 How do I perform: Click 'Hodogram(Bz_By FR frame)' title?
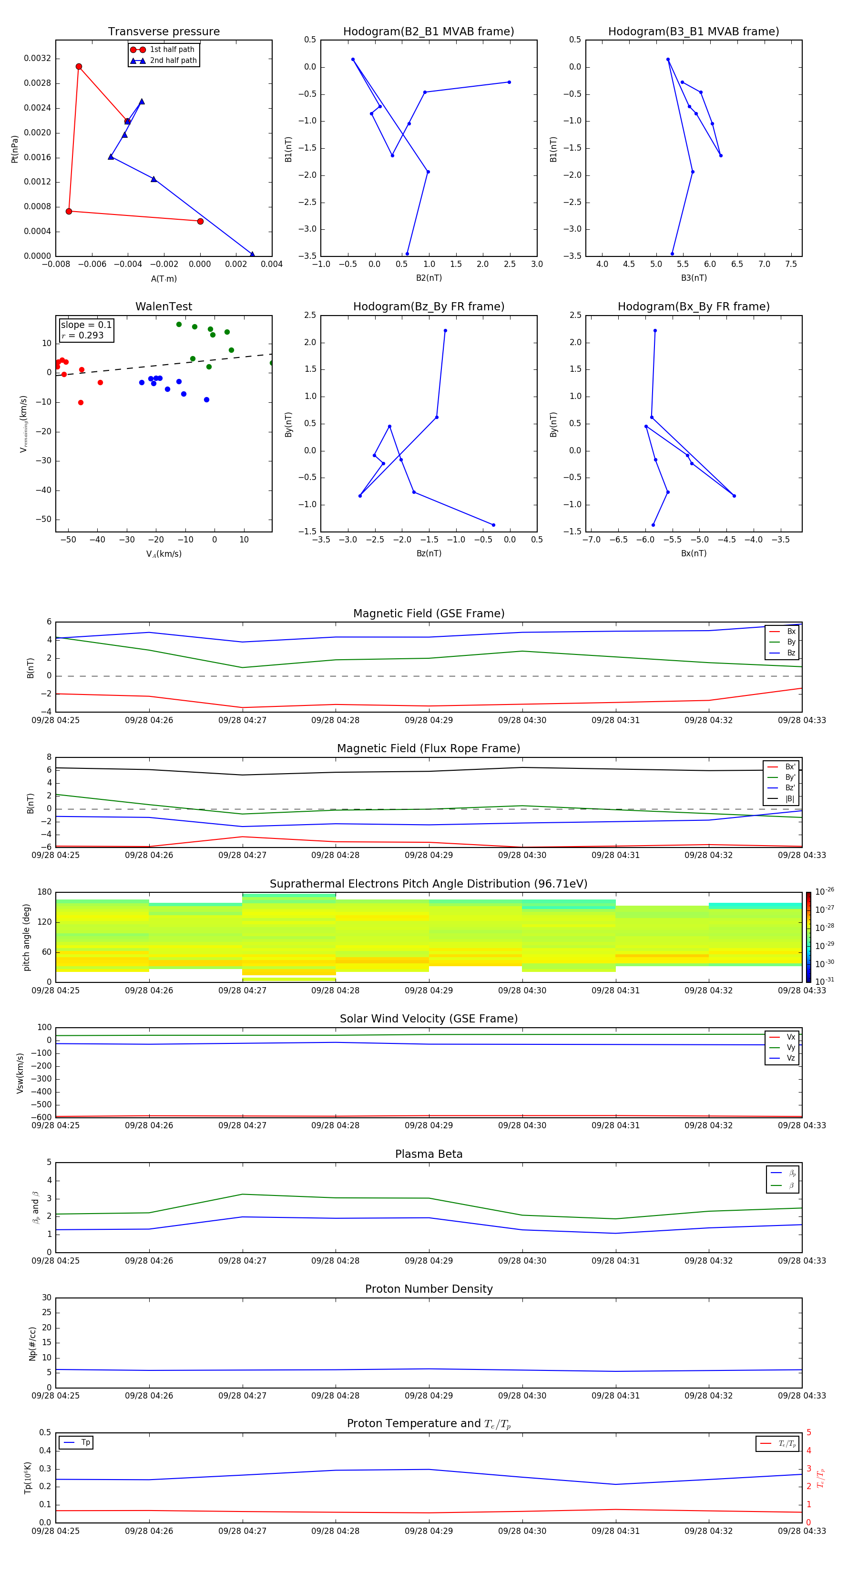click(x=429, y=306)
